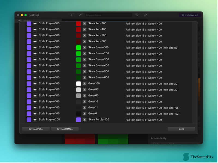The height and width of the screenshot is (163, 218).
Task: Click the Skala Green-500 color swatch
Action: (78, 71)
